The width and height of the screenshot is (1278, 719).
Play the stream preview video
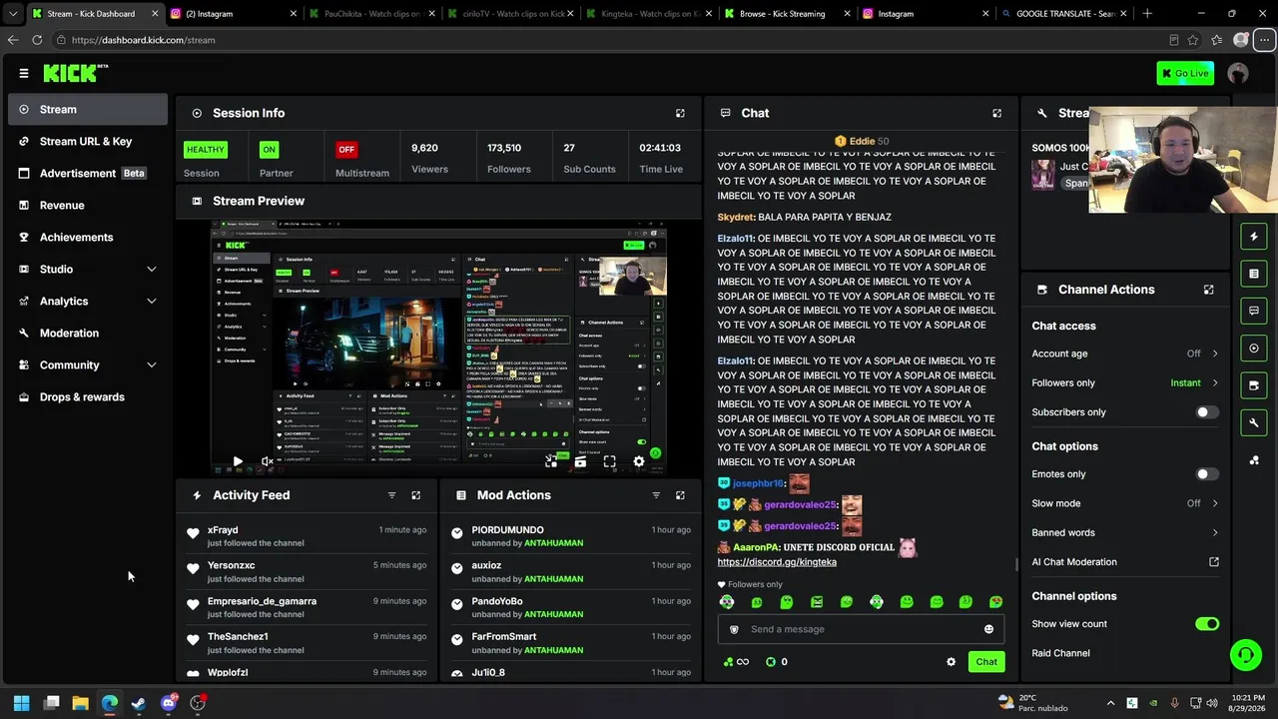[238, 461]
